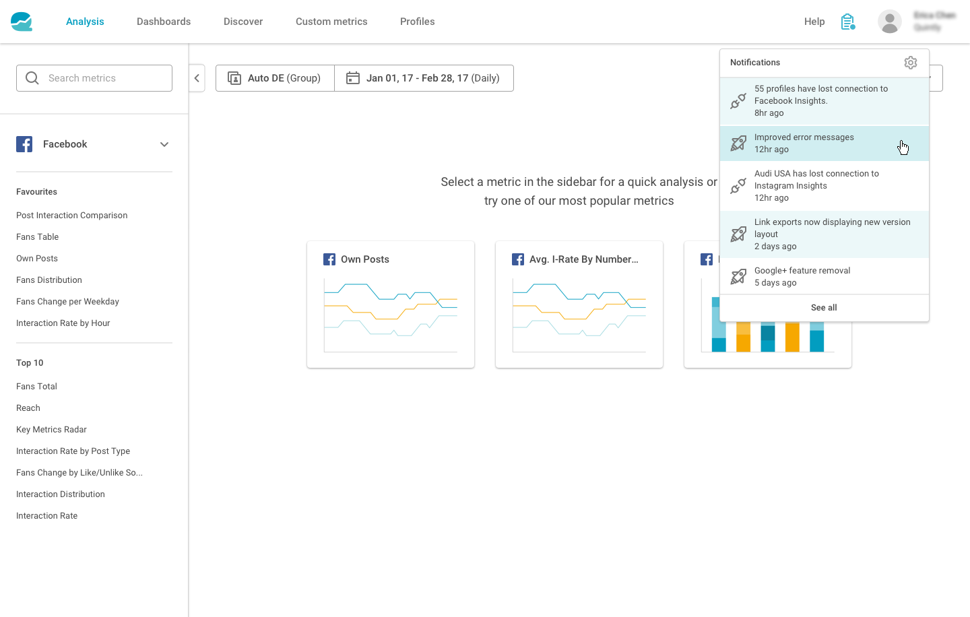Click the calendar icon in date selector

[x=352, y=78]
